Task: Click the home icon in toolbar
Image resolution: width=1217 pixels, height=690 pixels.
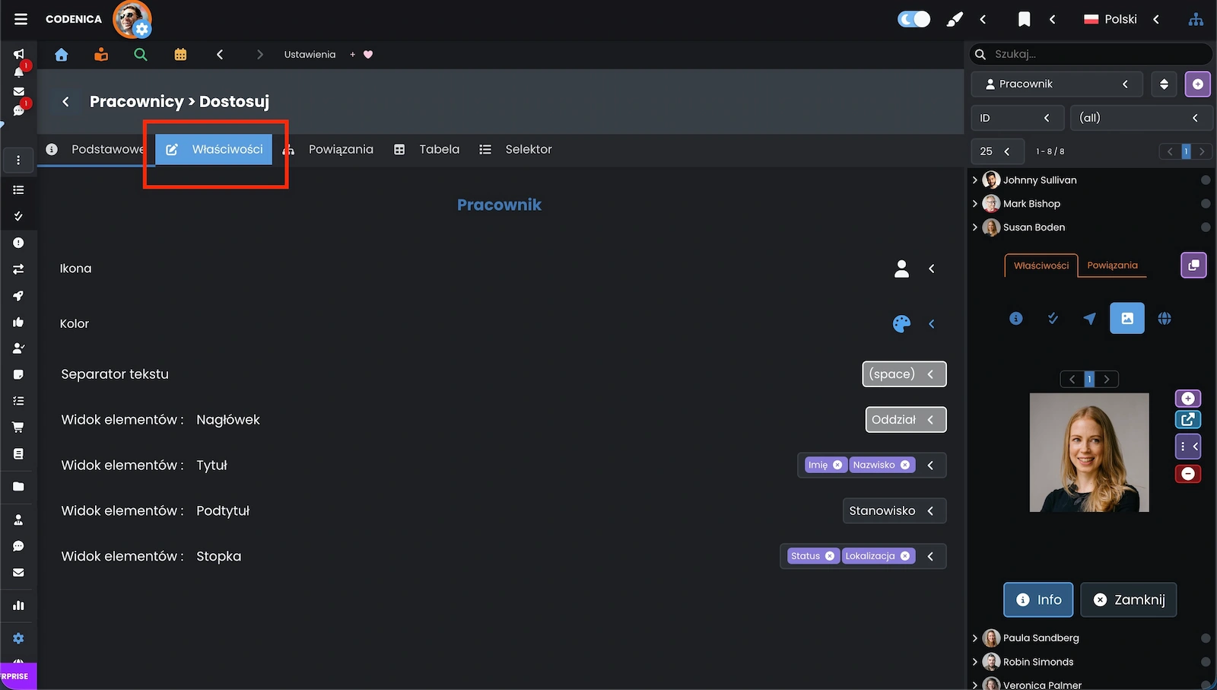Action: coord(62,55)
